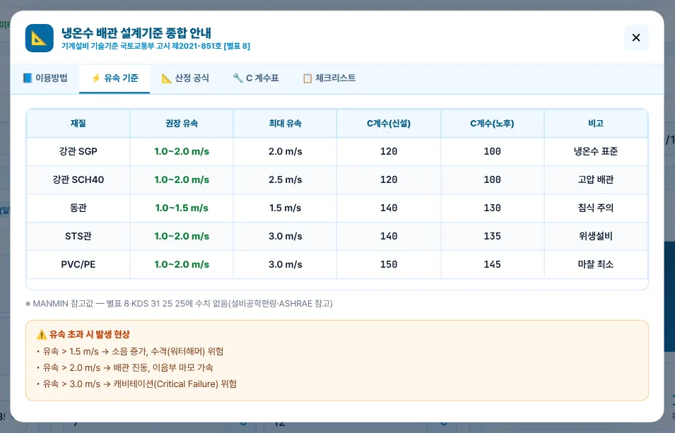Open the 이용방법 tab
Screen dimensions: 675x433
(45, 78)
